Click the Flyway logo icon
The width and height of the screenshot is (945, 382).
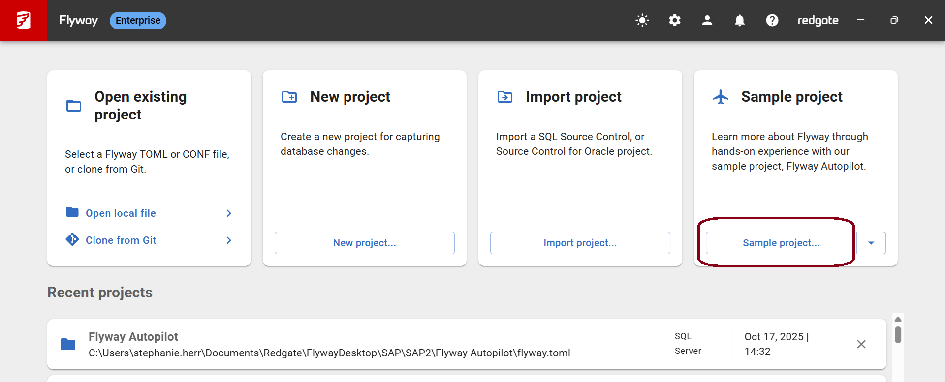click(x=23, y=20)
